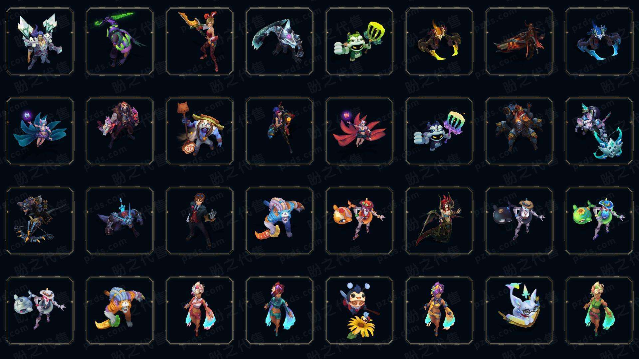
Task: Select the white bunny creature wearing glasses
Action: point(519,310)
